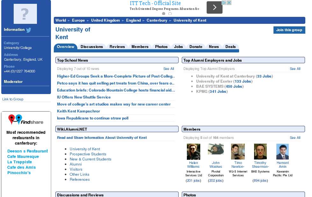312x197 pixels.
Task: Open the Petco pet treats news headline
Action: [x=116, y=83]
